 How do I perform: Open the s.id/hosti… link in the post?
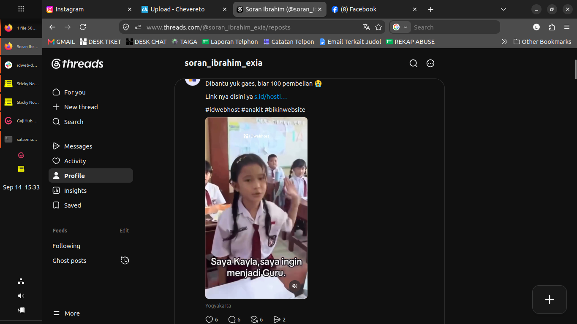coord(270,97)
